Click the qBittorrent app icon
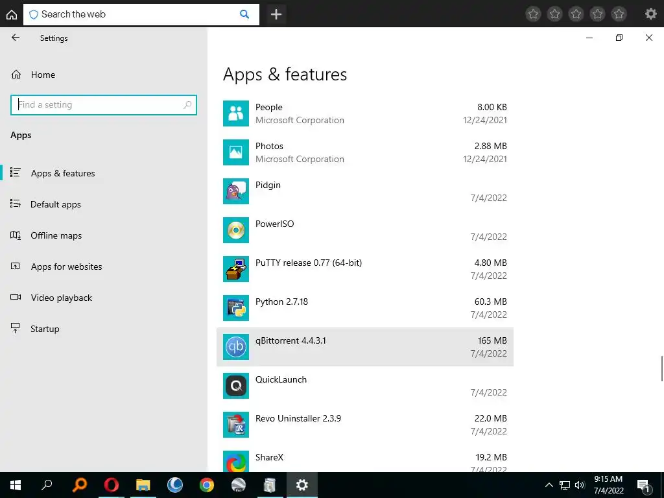664x498 pixels. point(236,348)
